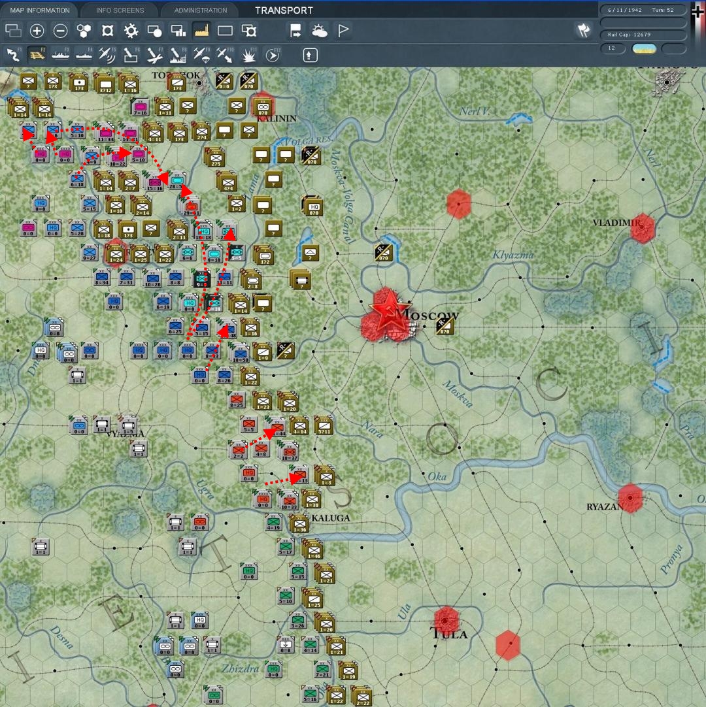Click the explosion icon (F11)
Image resolution: width=706 pixels, height=707 pixels.
tap(248, 56)
